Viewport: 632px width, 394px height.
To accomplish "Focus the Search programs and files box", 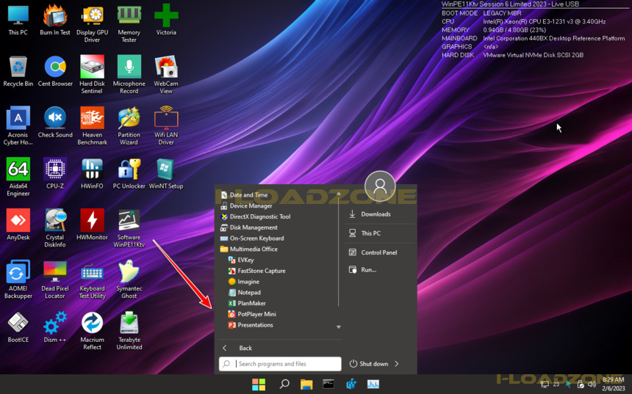I will point(280,364).
